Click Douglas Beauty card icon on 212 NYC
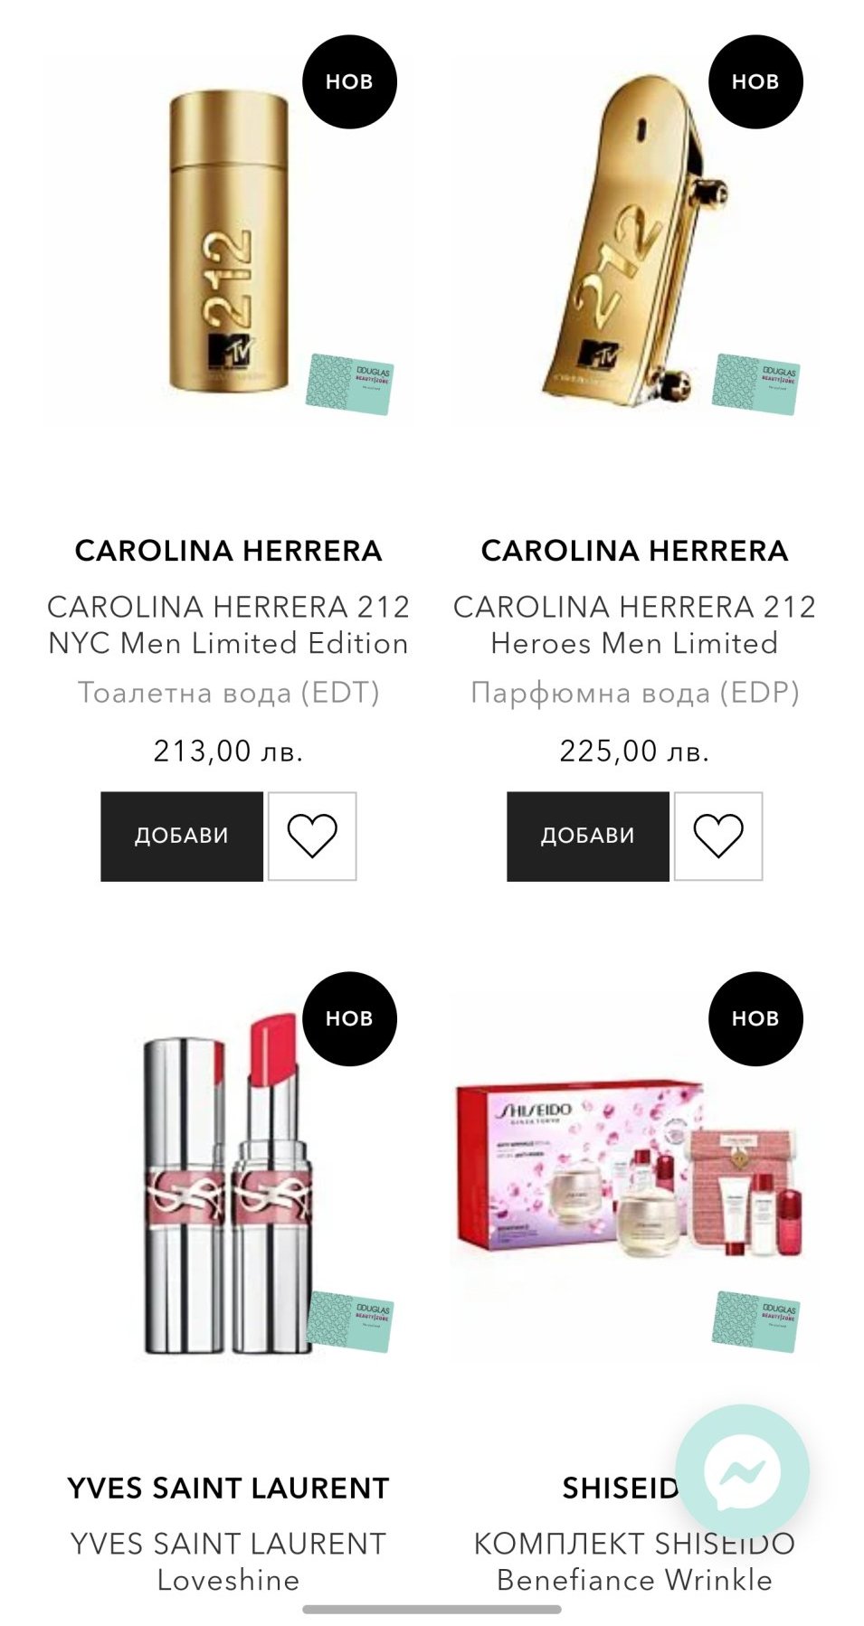The height and width of the screenshot is (1626, 864). coord(350,384)
